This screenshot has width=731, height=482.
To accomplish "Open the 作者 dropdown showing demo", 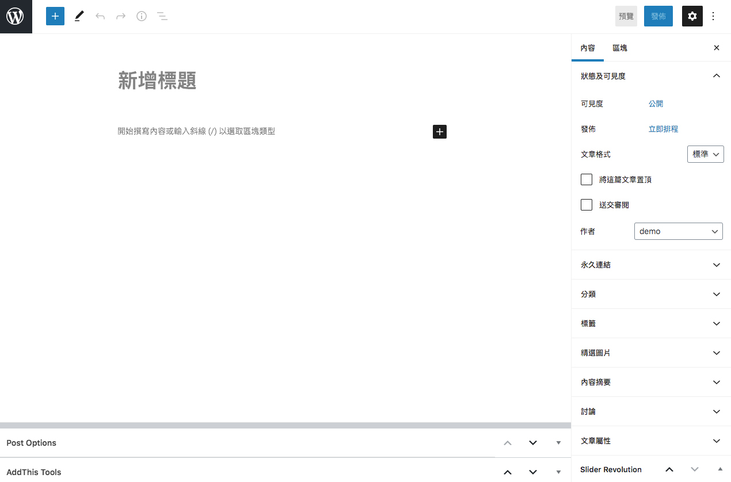I will point(678,231).
